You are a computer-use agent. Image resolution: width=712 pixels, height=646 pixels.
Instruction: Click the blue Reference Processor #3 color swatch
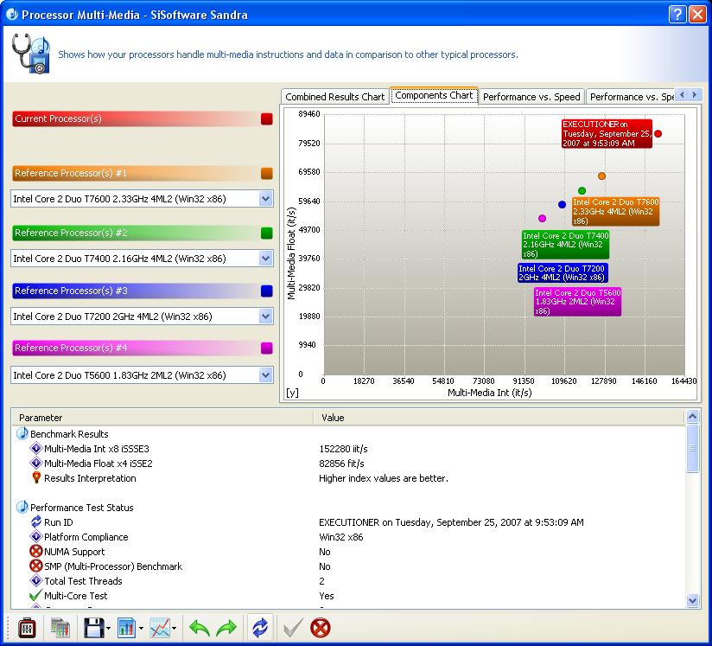coord(266,291)
